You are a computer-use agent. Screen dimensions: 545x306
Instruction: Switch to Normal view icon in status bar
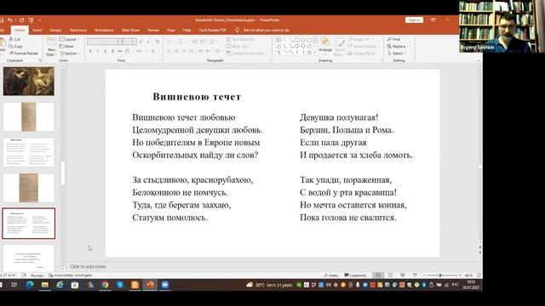point(378,275)
